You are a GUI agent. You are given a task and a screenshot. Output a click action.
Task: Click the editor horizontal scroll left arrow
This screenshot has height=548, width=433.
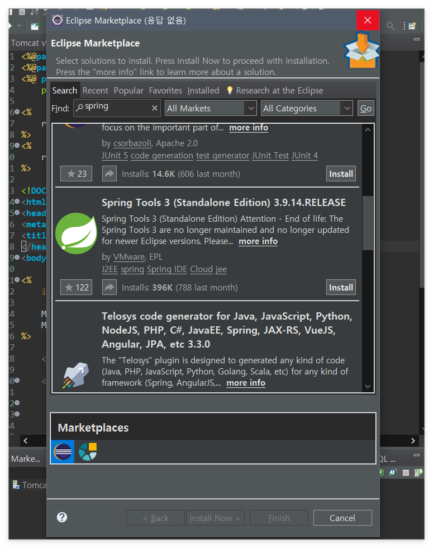pyautogui.click(x=26, y=441)
